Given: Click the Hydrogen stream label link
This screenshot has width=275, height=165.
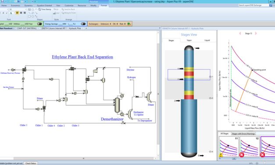Looking at the screenshot, I should [x=131, y=77].
